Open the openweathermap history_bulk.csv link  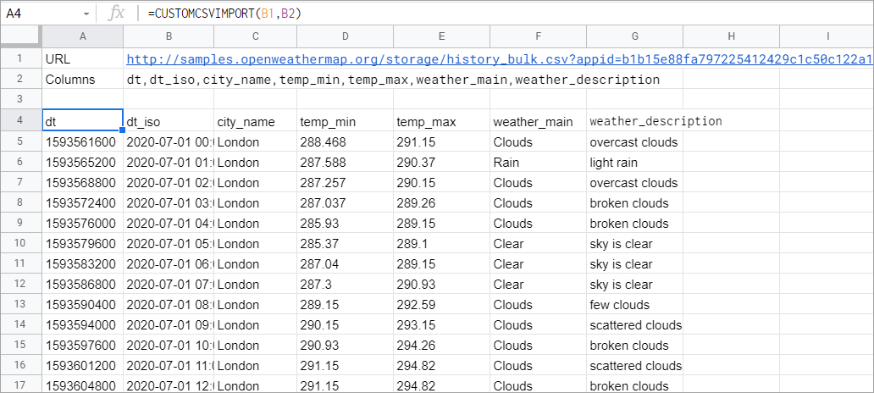click(499, 59)
